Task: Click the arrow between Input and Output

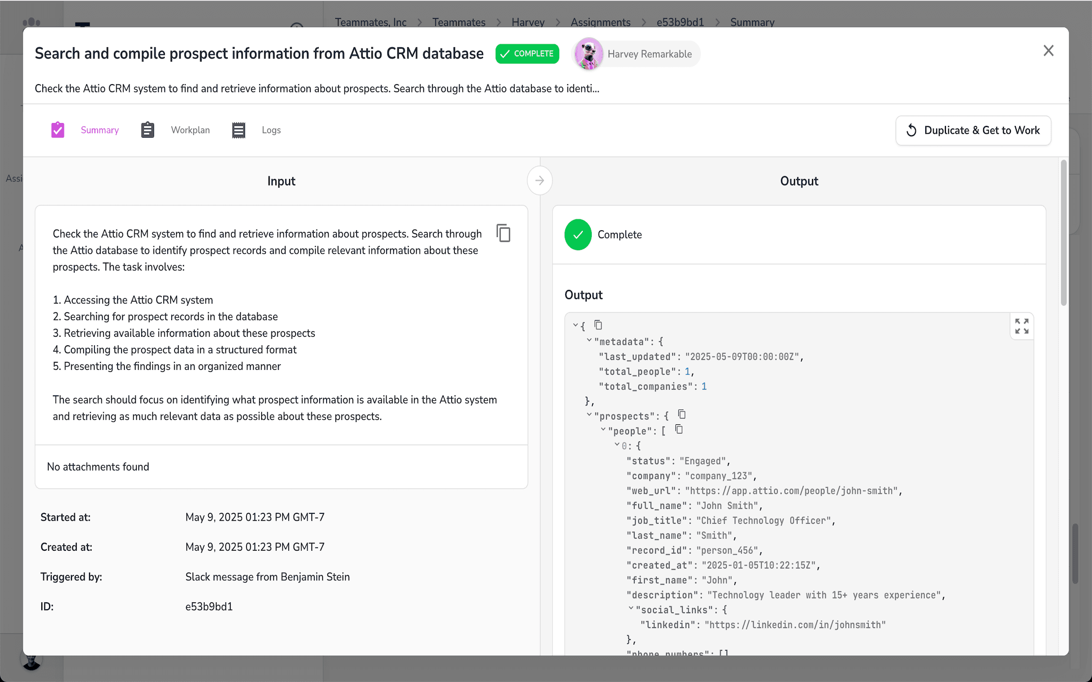Action: 540,180
